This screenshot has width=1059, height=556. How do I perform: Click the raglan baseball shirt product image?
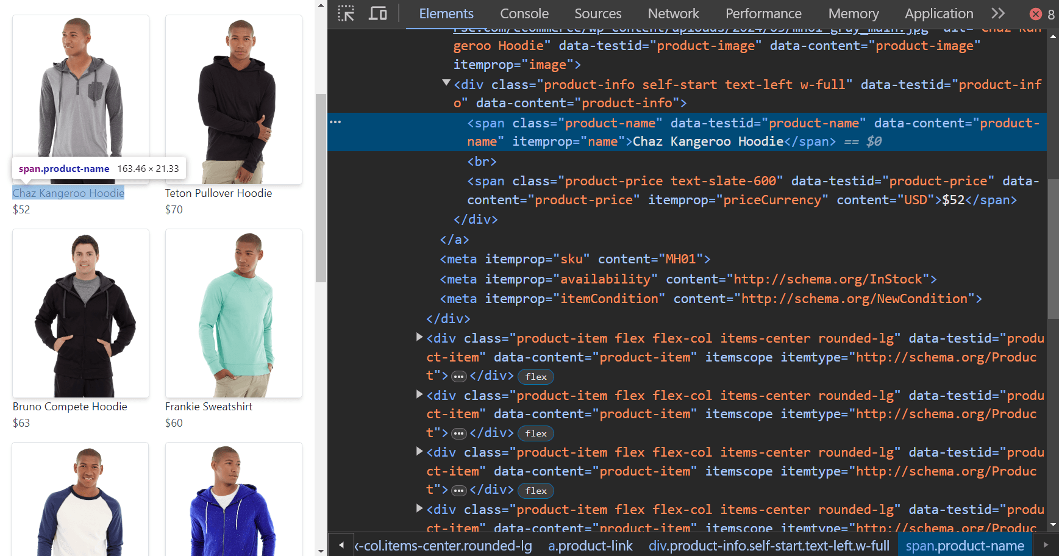pos(80,499)
